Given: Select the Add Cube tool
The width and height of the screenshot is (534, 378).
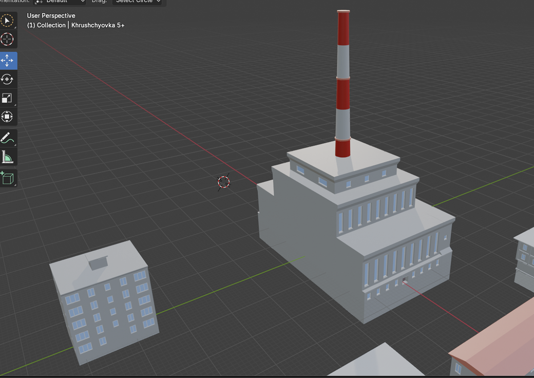Looking at the screenshot, I should [7, 178].
